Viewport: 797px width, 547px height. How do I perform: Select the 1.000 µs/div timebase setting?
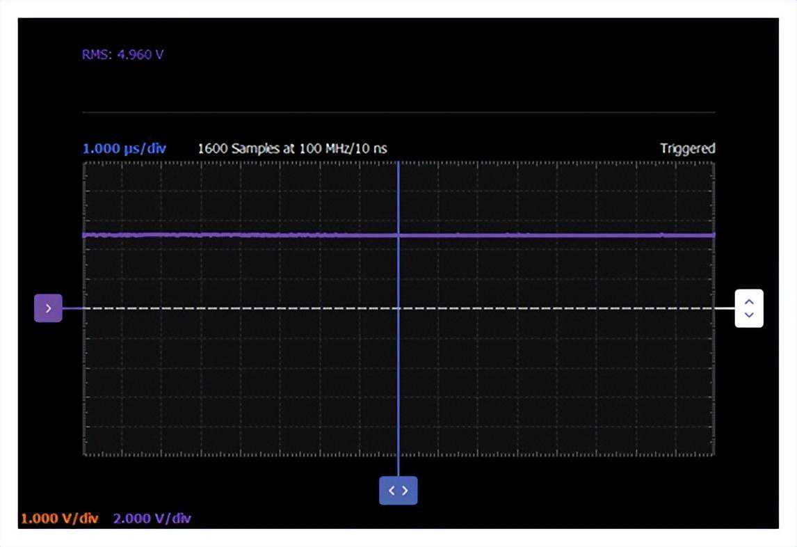(x=124, y=149)
